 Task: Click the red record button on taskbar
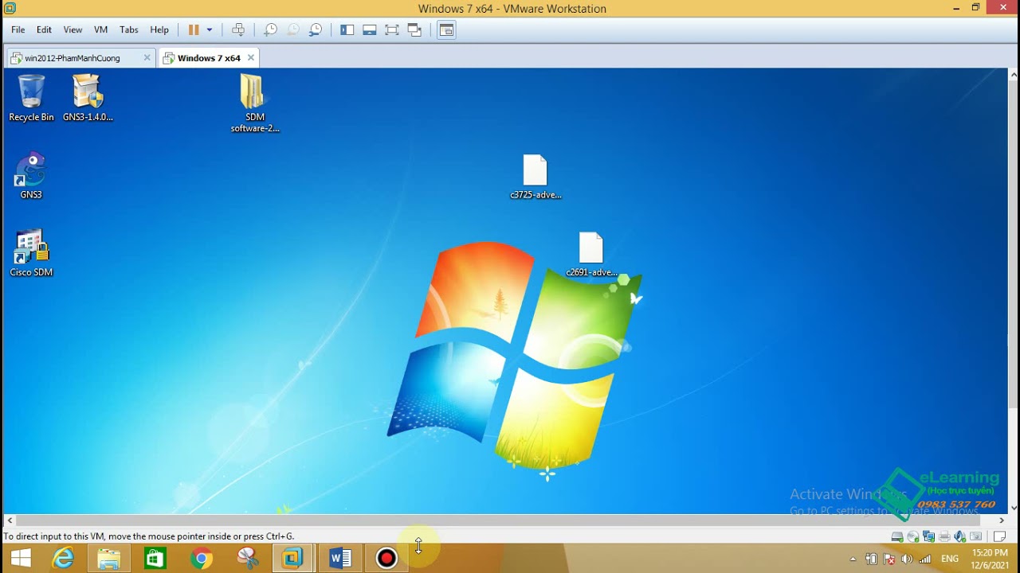[x=386, y=559]
